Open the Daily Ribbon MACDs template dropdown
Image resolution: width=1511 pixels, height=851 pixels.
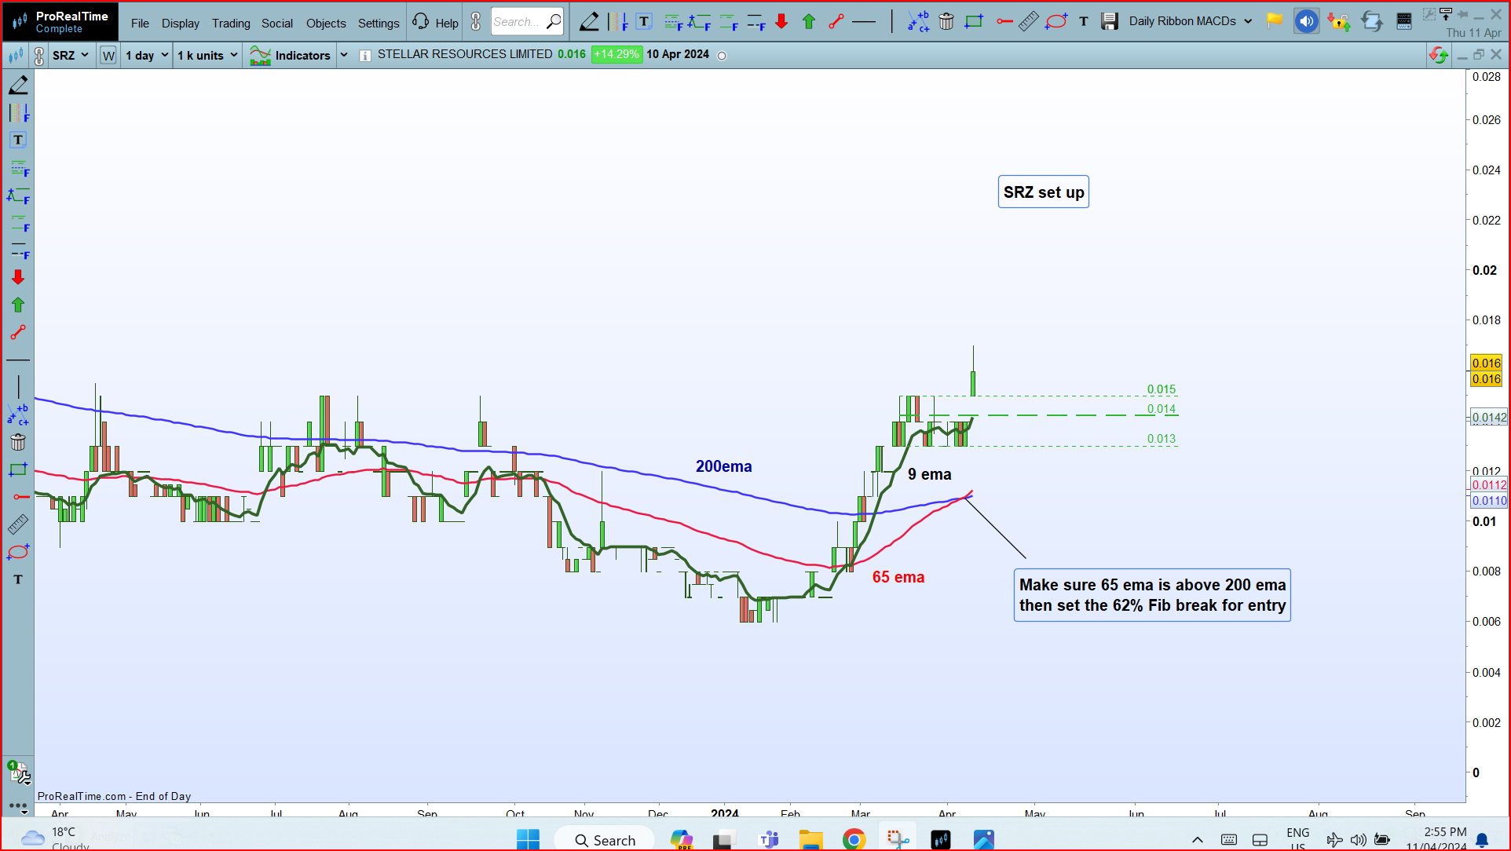pos(1190,21)
